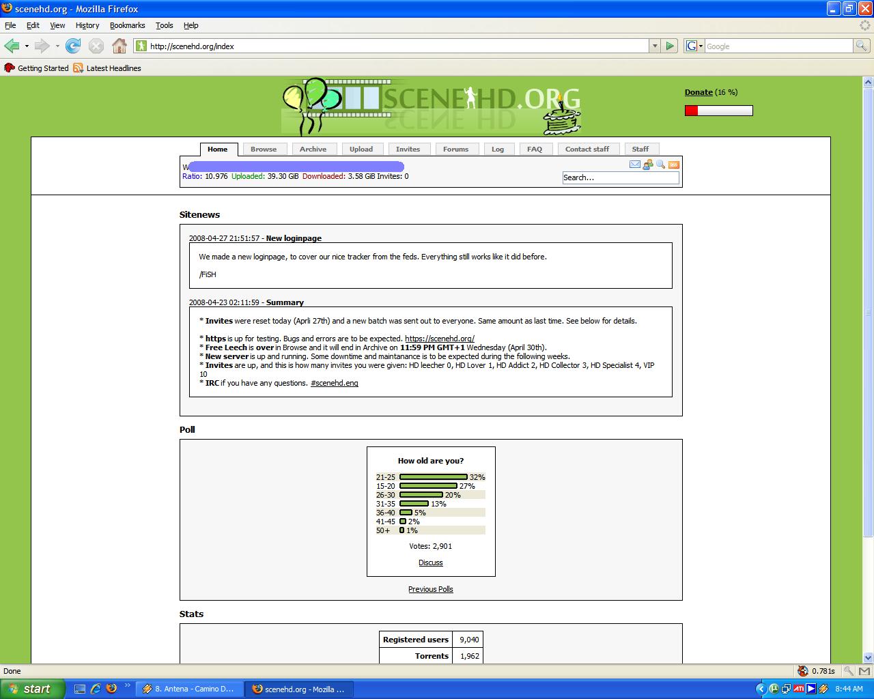
Task: Switch to Antena - Camino taskbar window
Action: point(190,689)
